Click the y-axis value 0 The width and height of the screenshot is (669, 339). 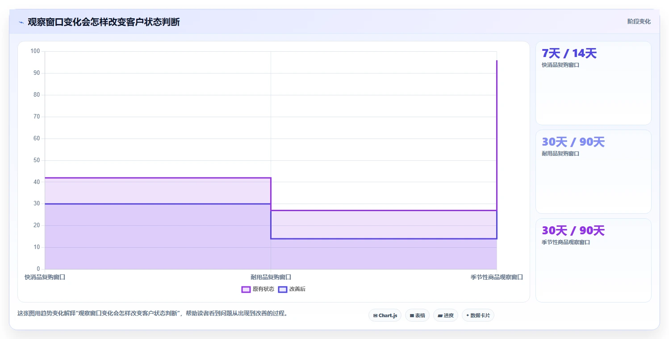click(x=38, y=269)
